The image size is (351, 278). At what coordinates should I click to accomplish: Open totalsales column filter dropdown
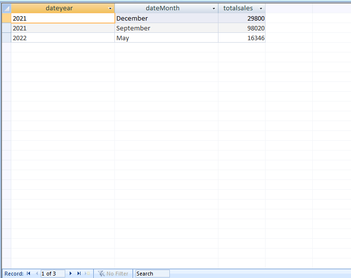click(261, 8)
